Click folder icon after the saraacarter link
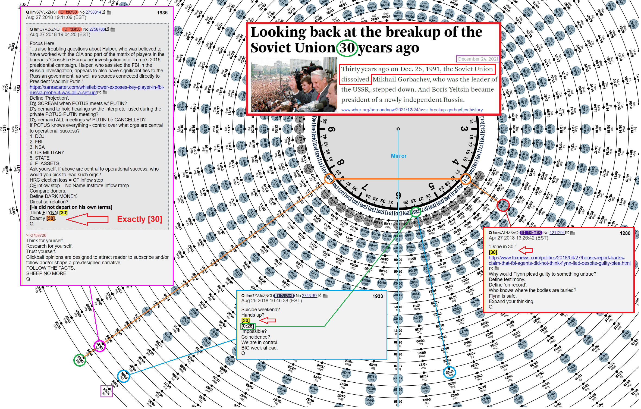 click(x=105, y=93)
